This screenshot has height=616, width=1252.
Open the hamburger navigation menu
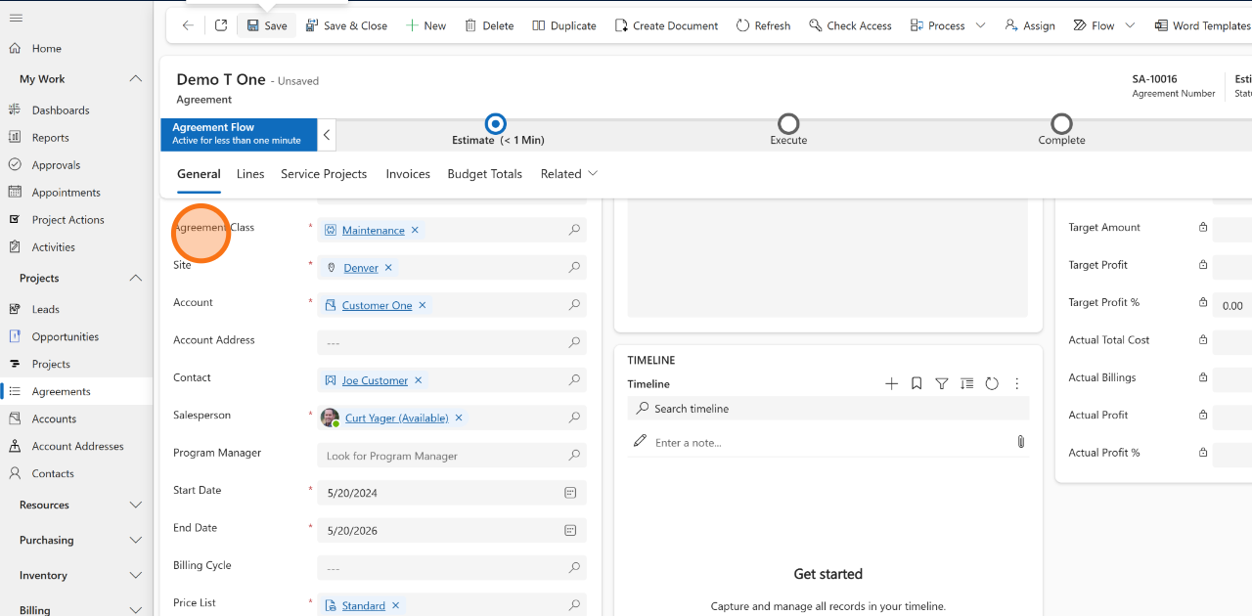(x=16, y=19)
